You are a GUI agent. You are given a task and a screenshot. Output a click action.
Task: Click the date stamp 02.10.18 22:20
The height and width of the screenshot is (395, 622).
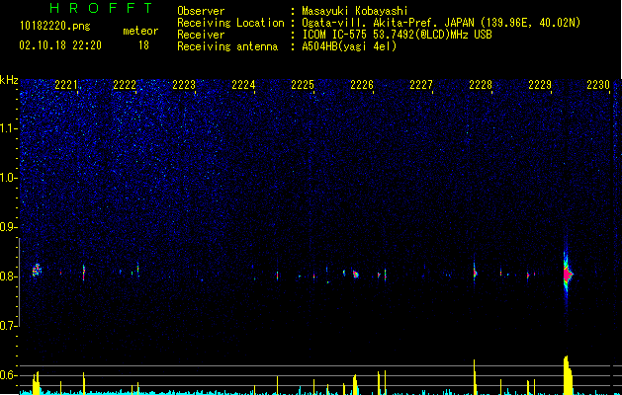[x=60, y=45]
